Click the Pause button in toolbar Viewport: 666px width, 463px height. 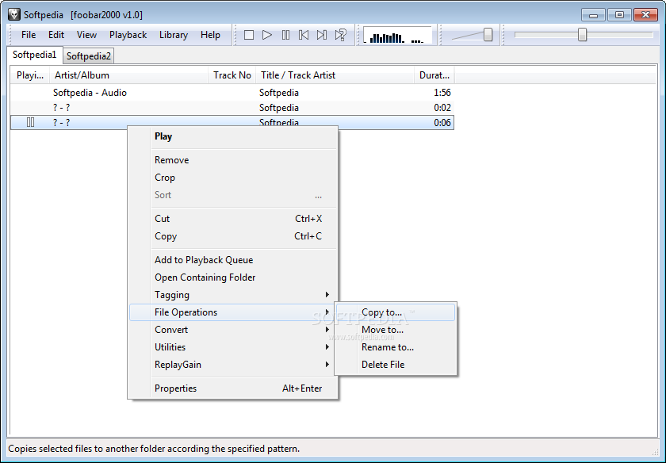[285, 35]
